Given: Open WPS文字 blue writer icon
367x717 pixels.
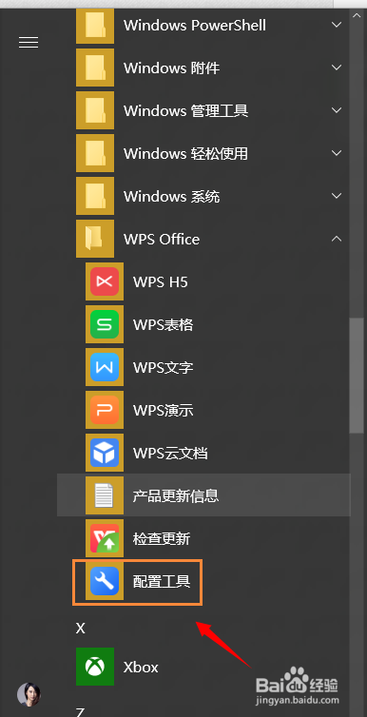Looking at the screenshot, I should [x=105, y=367].
